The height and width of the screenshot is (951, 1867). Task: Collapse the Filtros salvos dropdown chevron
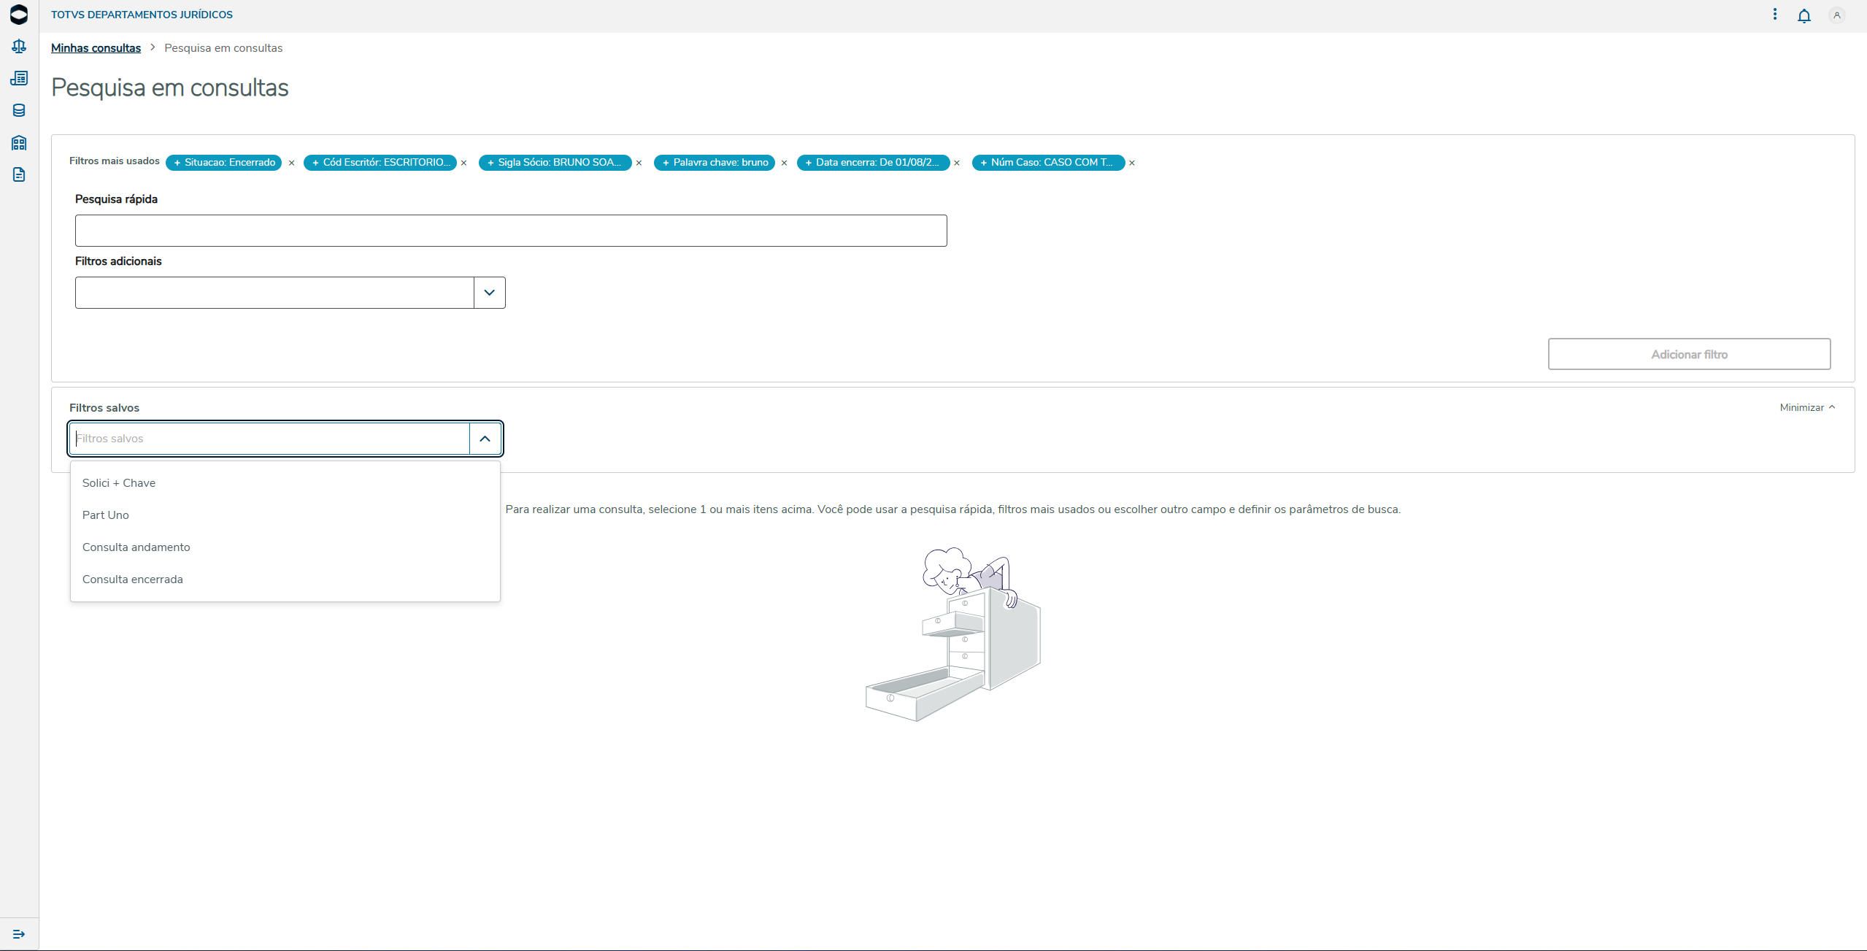pyautogui.click(x=485, y=439)
